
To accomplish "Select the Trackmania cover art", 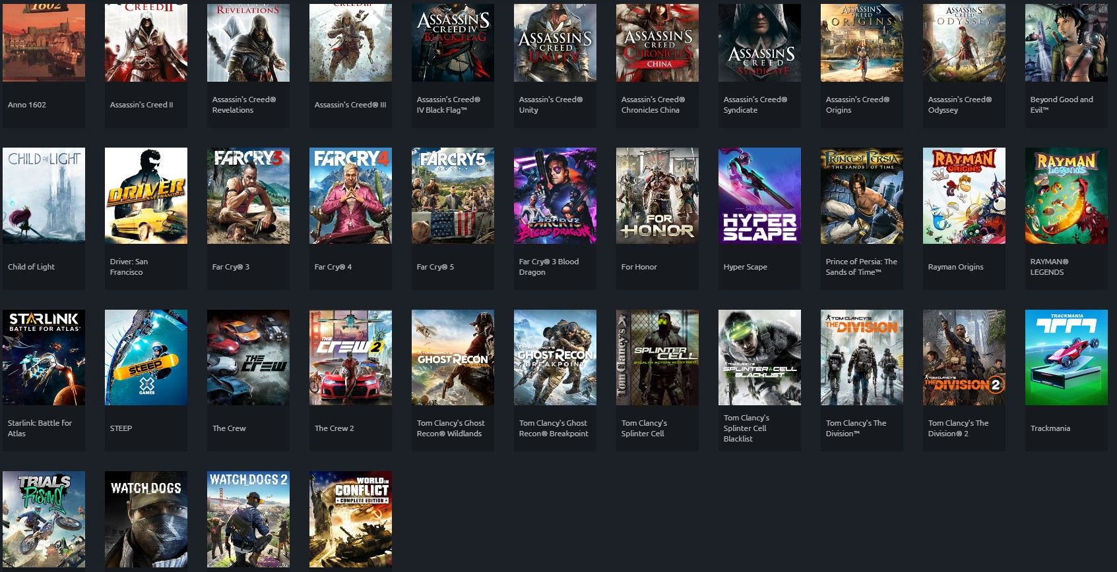I will tap(1066, 357).
